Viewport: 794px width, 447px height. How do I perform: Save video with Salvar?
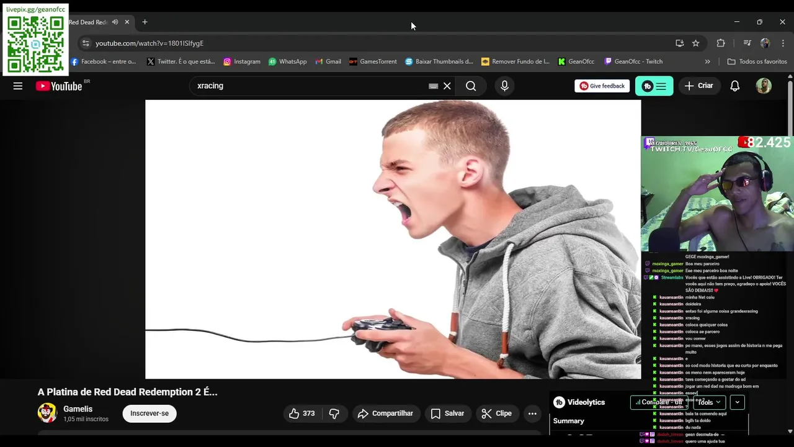point(447,413)
